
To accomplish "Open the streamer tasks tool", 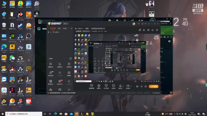I will click(x=69, y=65).
